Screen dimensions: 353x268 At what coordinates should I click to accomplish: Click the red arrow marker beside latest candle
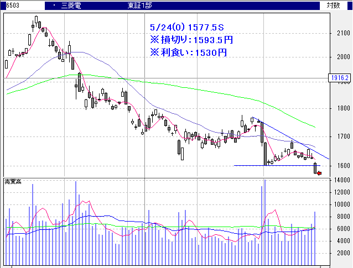coord(319,174)
